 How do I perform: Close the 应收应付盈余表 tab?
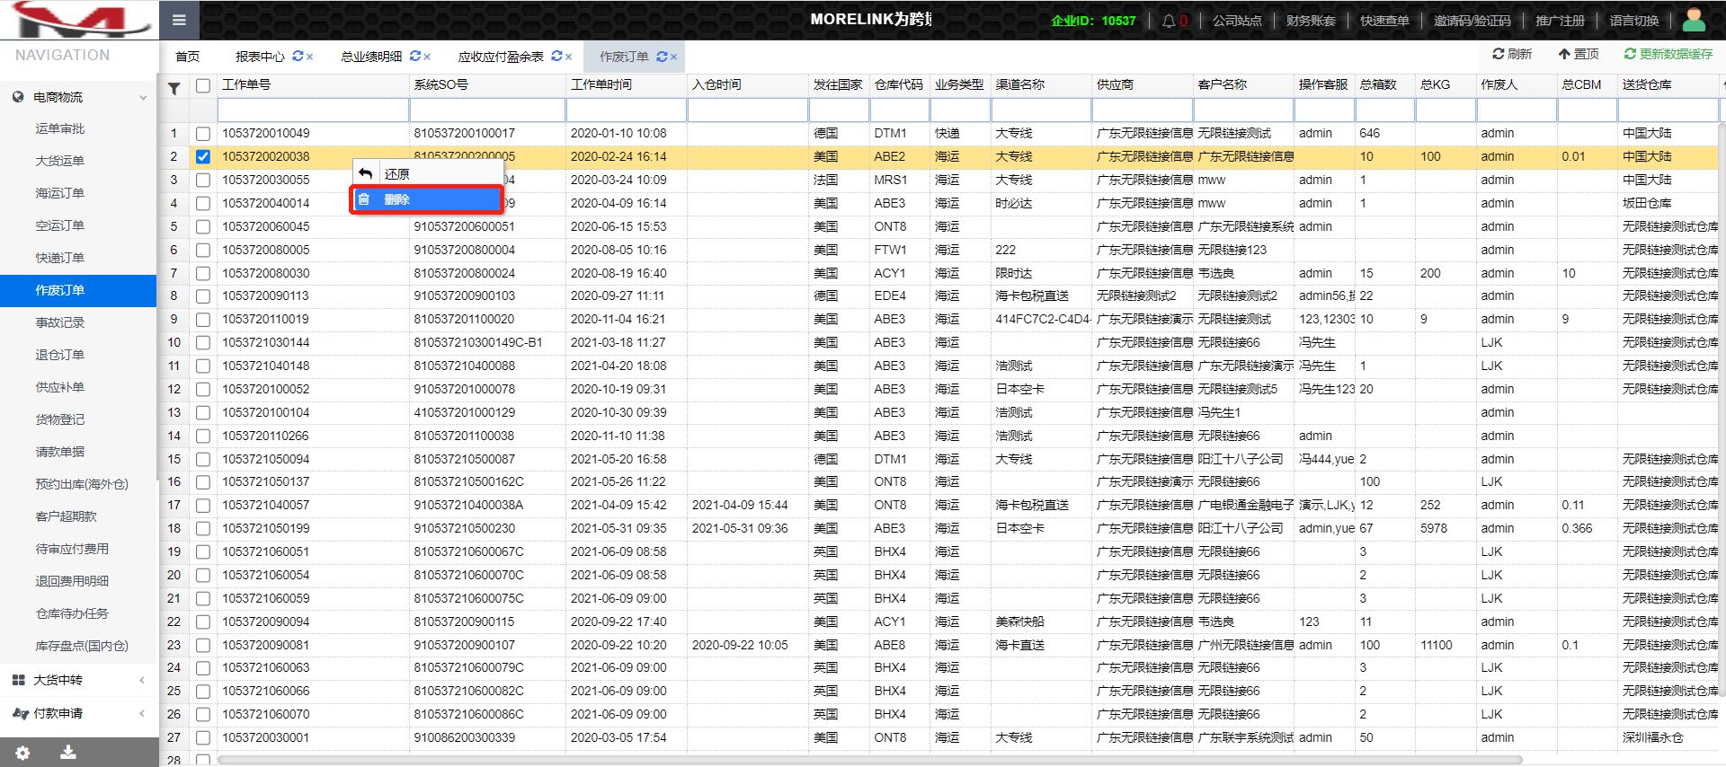click(569, 57)
